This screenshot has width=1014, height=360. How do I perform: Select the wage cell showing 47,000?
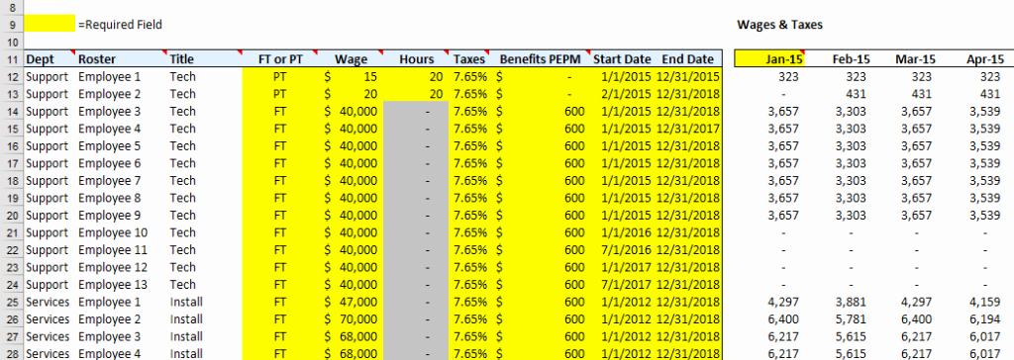click(351, 302)
